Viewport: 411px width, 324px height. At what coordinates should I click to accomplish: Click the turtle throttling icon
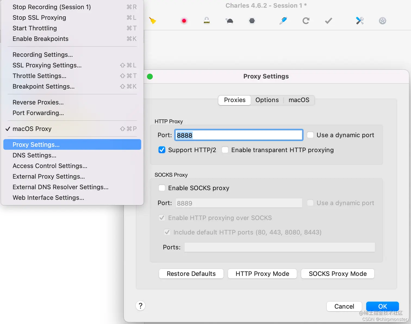[229, 21]
